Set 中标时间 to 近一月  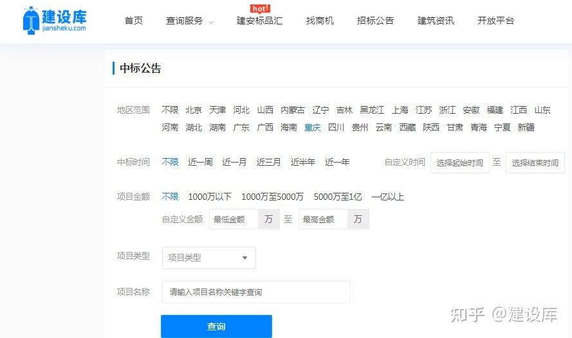tap(235, 162)
